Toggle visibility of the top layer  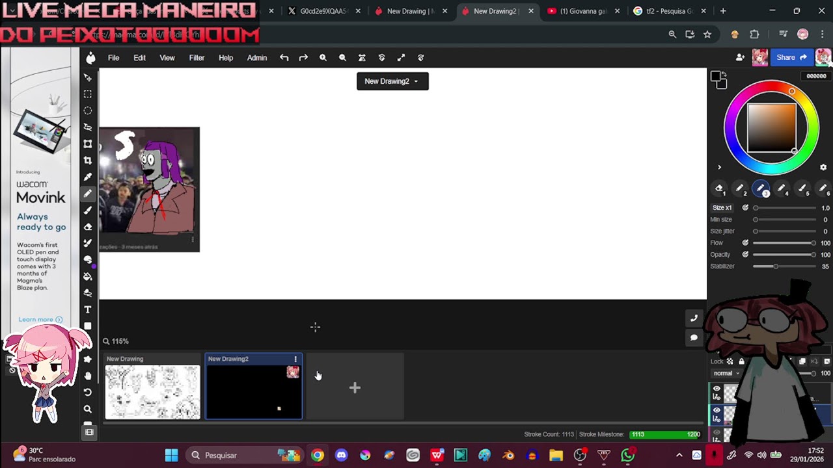click(x=717, y=389)
